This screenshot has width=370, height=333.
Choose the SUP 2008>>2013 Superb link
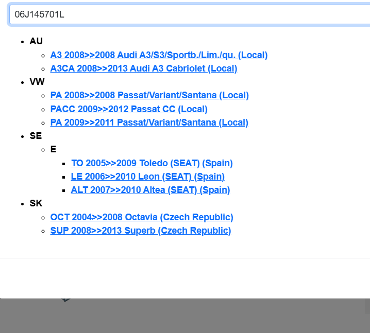140,231
